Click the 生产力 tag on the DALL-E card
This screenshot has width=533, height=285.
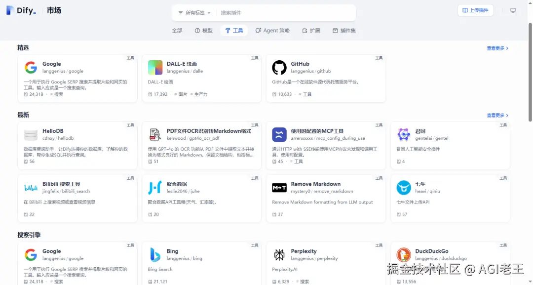click(198, 94)
